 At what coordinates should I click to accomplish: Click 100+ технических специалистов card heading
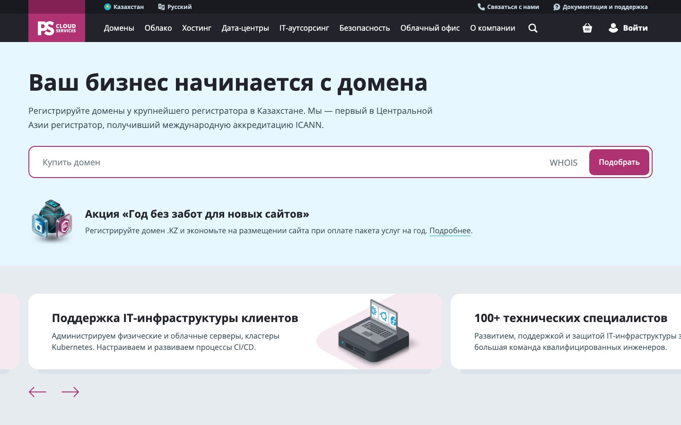pyautogui.click(x=571, y=318)
